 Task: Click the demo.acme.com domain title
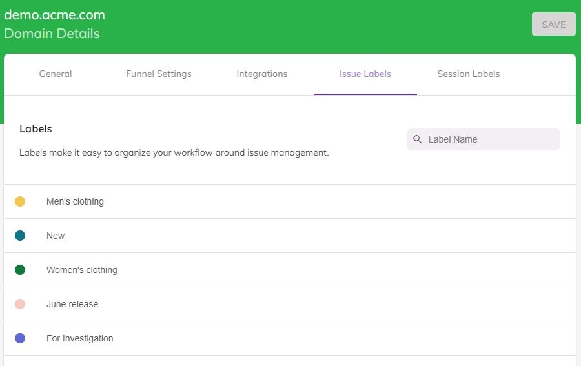coord(54,15)
